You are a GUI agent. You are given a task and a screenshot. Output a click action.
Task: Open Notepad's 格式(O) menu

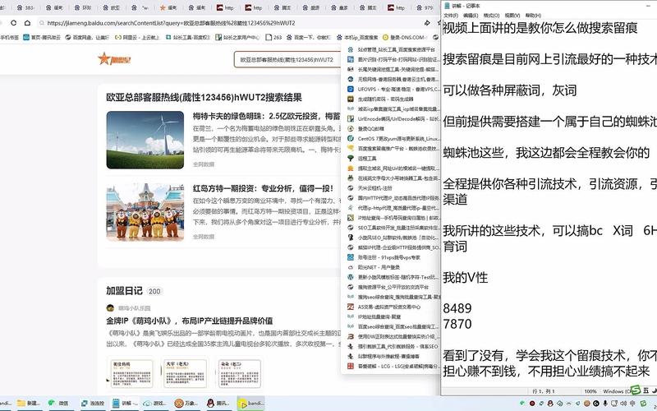click(x=491, y=15)
